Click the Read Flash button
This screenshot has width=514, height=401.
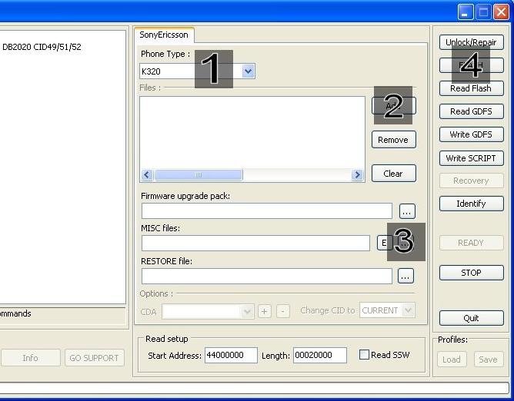click(472, 88)
